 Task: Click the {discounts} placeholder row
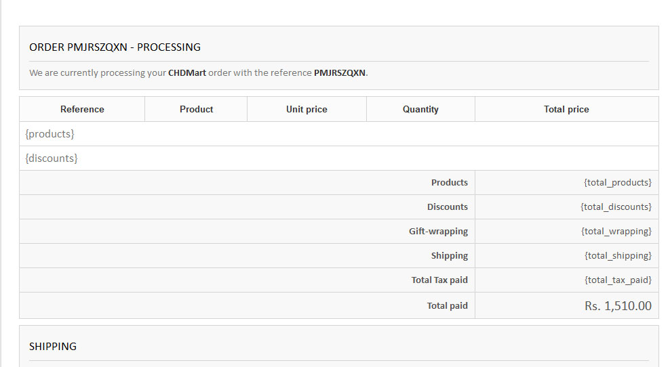(x=52, y=158)
